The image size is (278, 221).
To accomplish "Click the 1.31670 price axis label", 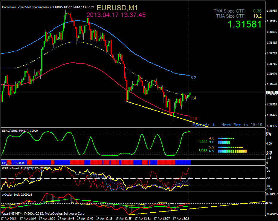I will tap(272, 73).
